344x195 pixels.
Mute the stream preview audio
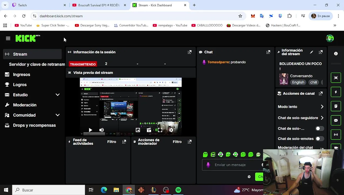(101, 130)
